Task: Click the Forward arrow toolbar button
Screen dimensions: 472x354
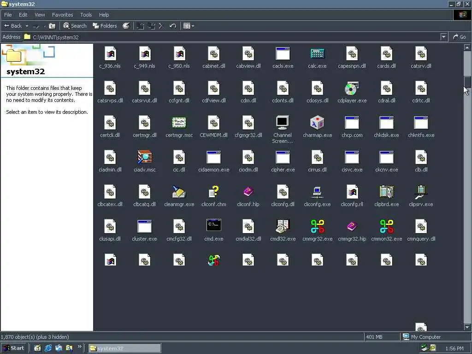Action: coord(36,26)
